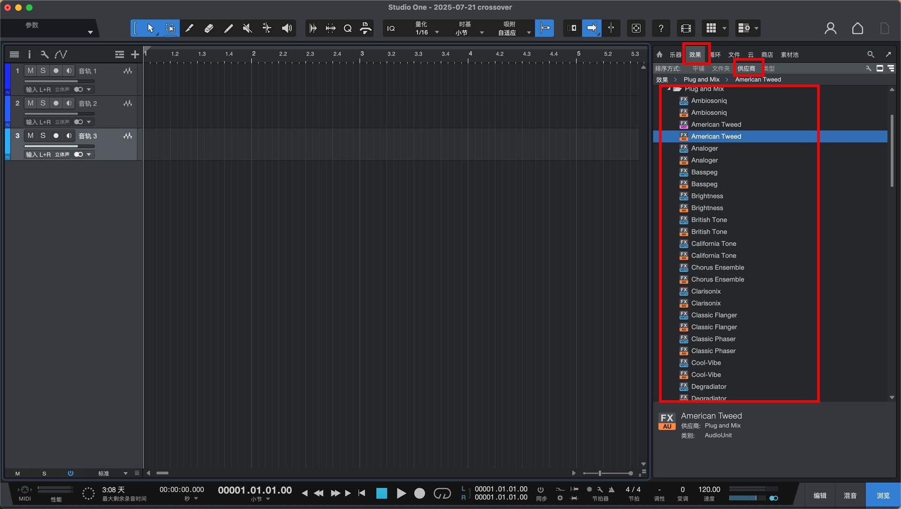Viewport: 901px width, 509px height.
Task: Click the play button
Action: pos(401,493)
